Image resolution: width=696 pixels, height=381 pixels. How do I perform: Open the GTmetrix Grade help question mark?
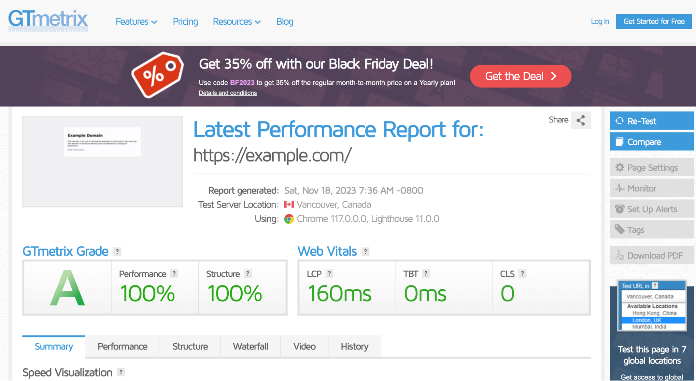[117, 251]
